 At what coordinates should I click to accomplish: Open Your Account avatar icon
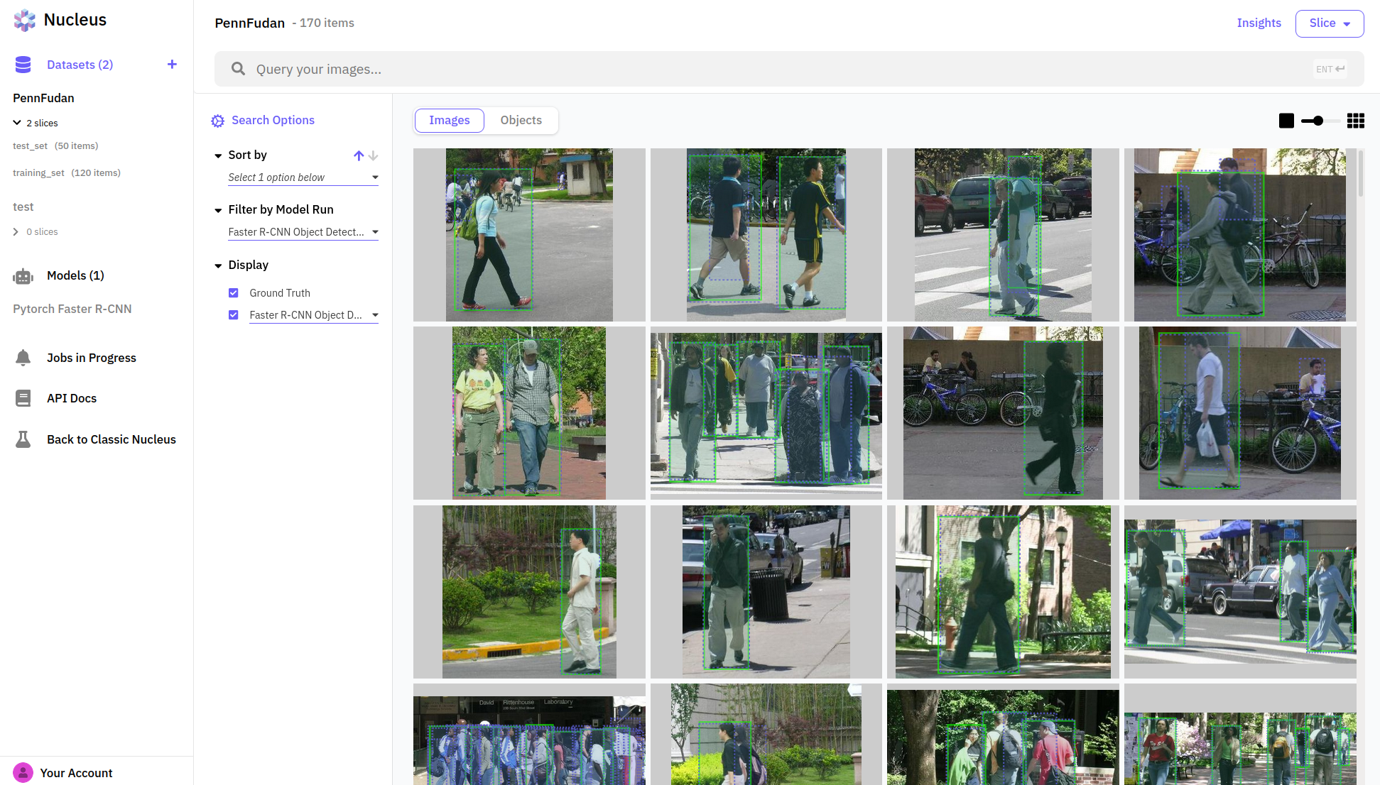pyautogui.click(x=23, y=772)
